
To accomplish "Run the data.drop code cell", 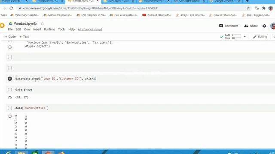I will (10, 79).
